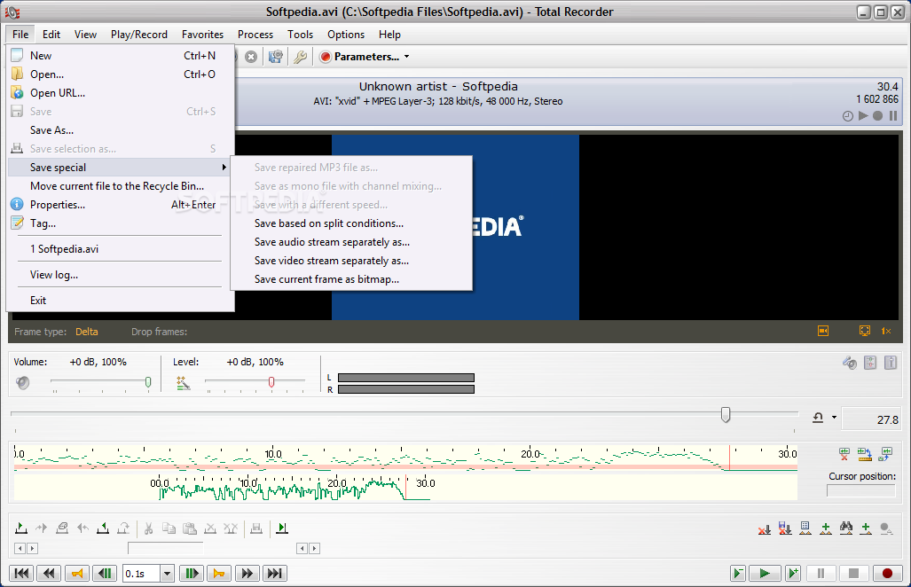
Task: Click the Level auto-adjust wand icon
Action: (x=183, y=383)
